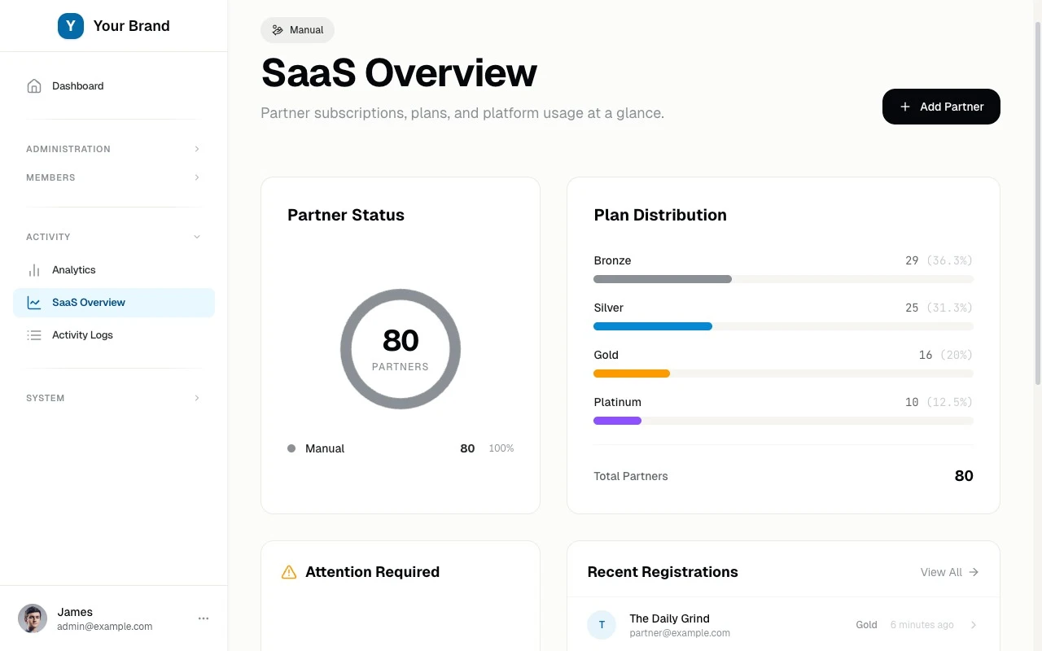Select SaaS Overview menu item
The image size is (1042, 651).
(x=114, y=303)
